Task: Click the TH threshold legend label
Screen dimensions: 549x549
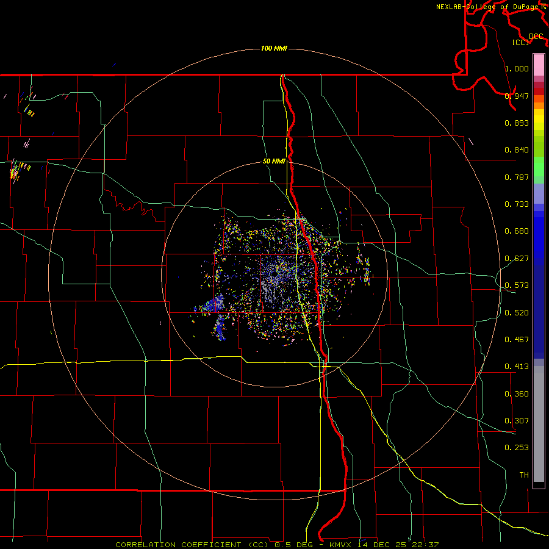Action: pos(524,475)
